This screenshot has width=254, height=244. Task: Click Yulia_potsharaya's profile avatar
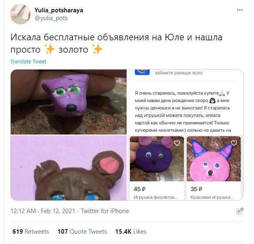(x=20, y=14)
